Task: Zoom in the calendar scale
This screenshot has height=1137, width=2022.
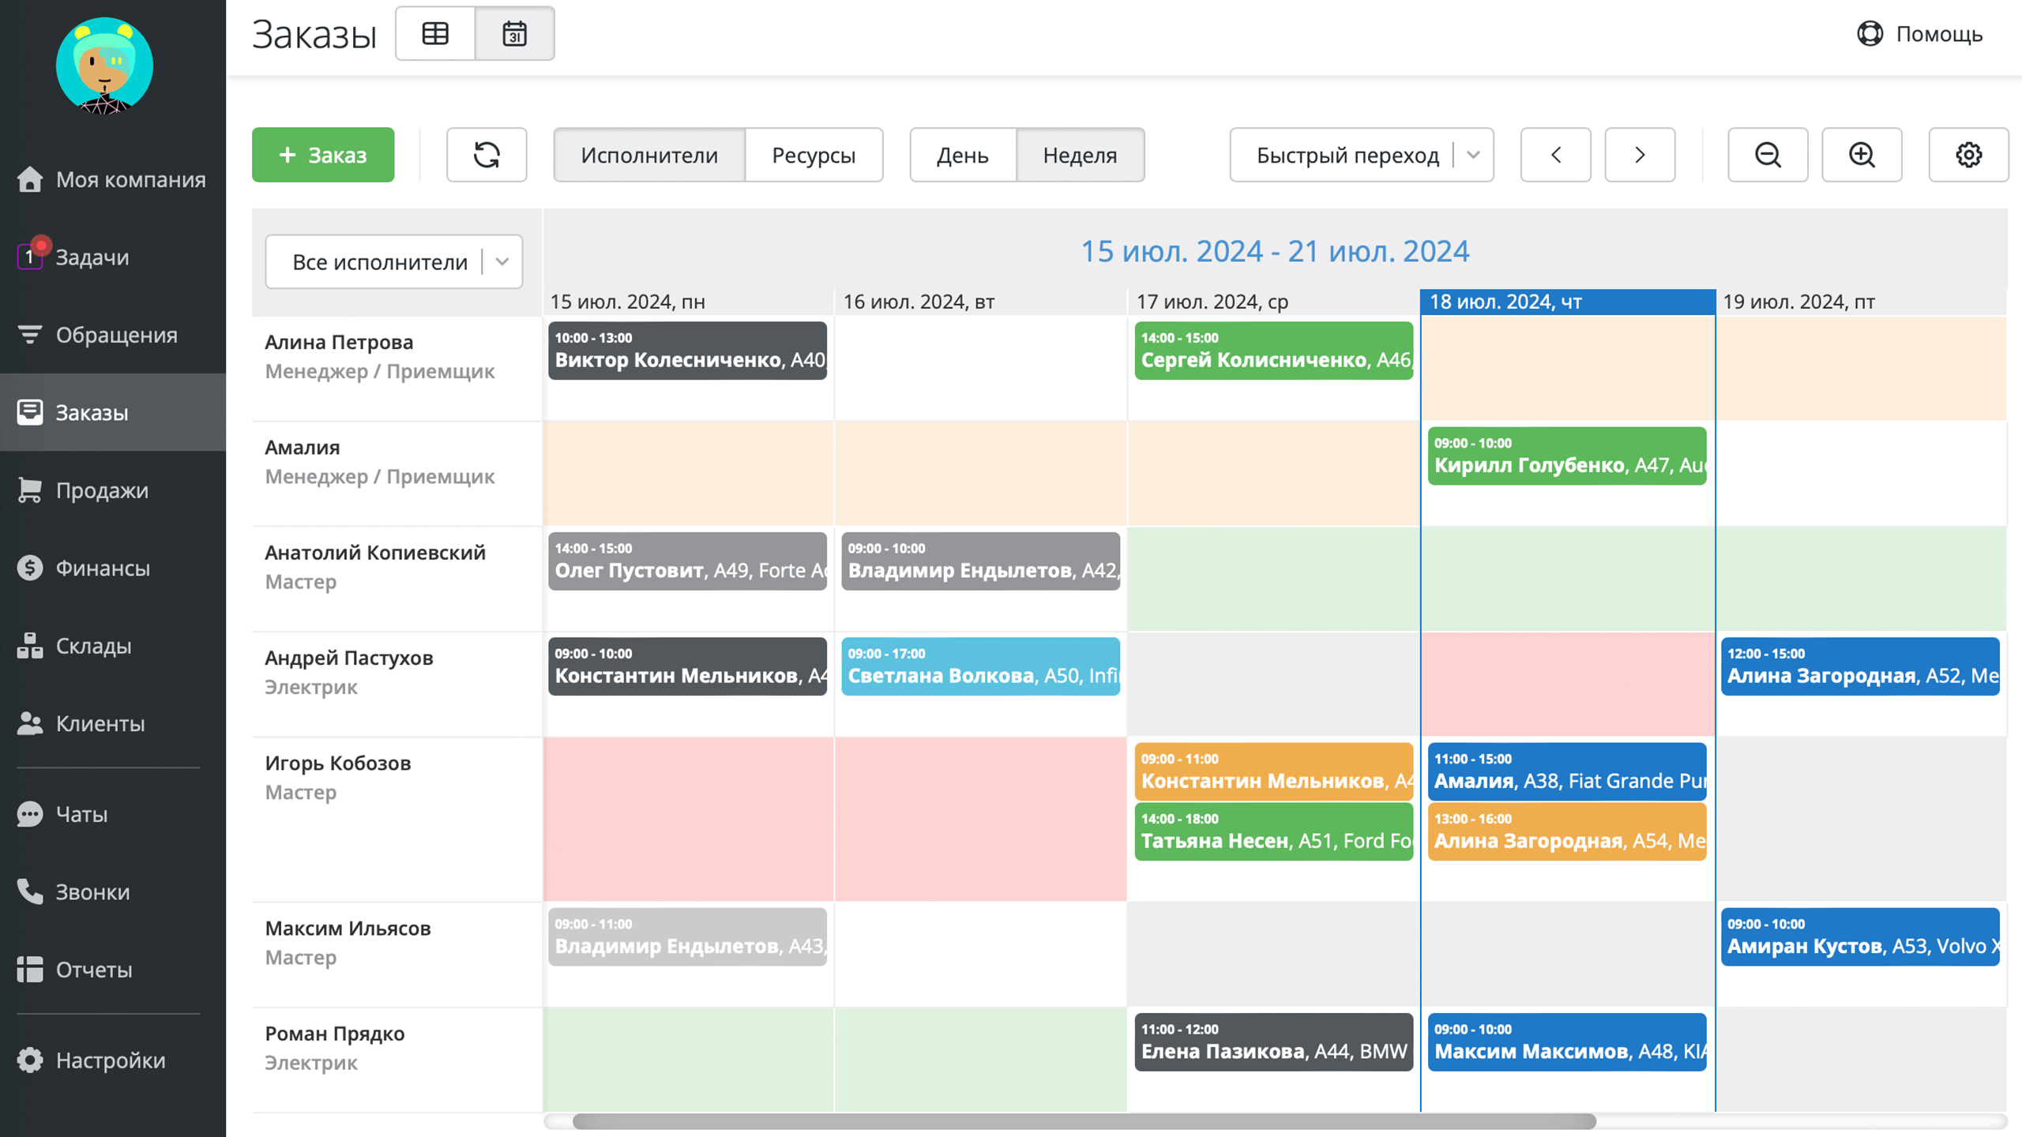Action: pyautogui.click(x=1862, y=155)
